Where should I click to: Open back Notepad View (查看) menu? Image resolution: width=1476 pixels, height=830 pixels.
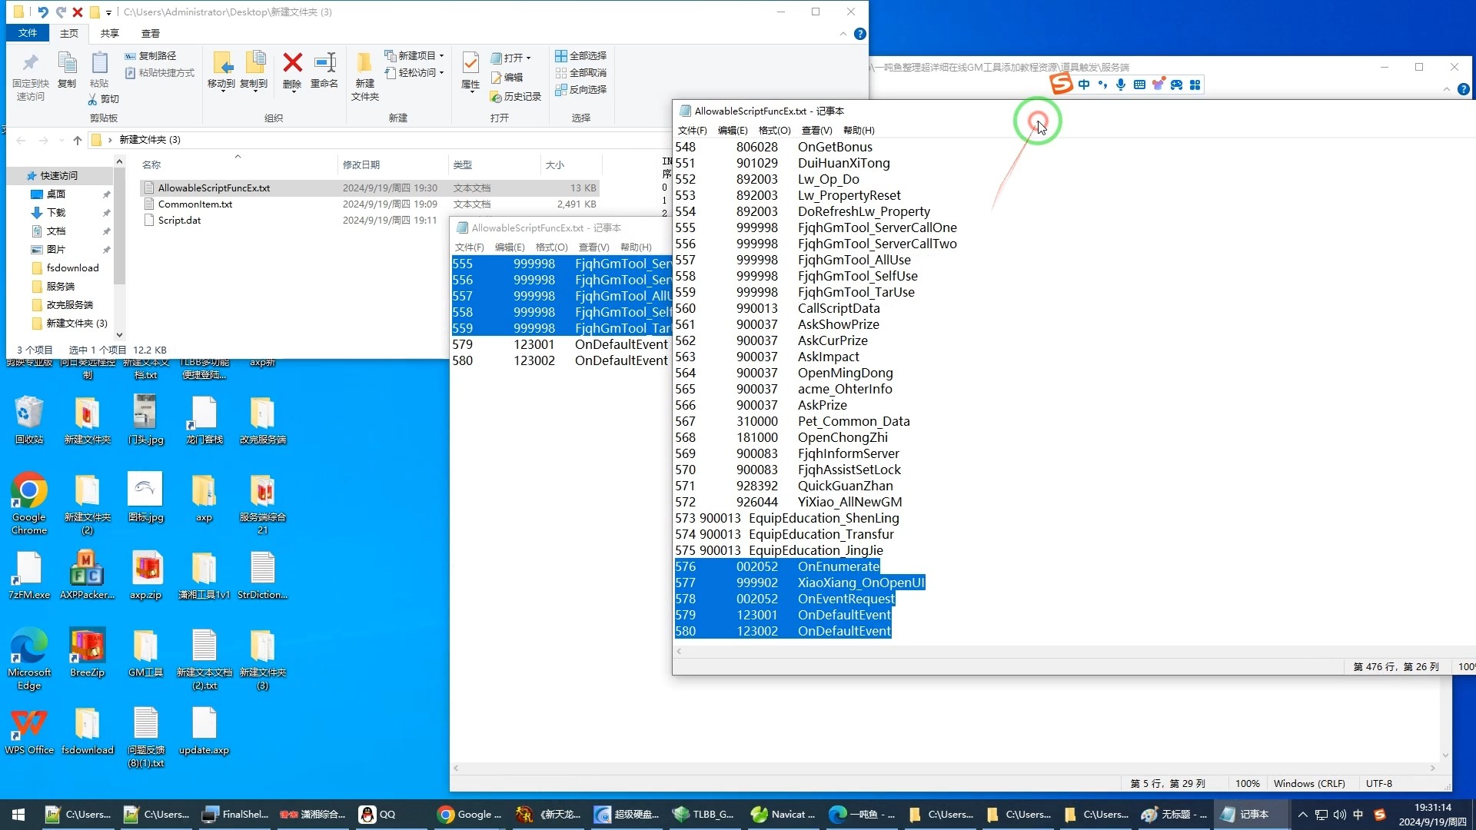pos(593,247)
